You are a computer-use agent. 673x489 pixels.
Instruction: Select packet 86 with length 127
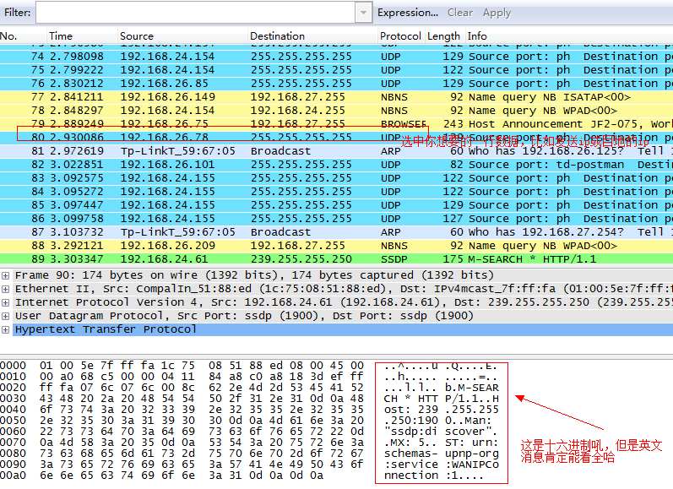coord(336,219)
